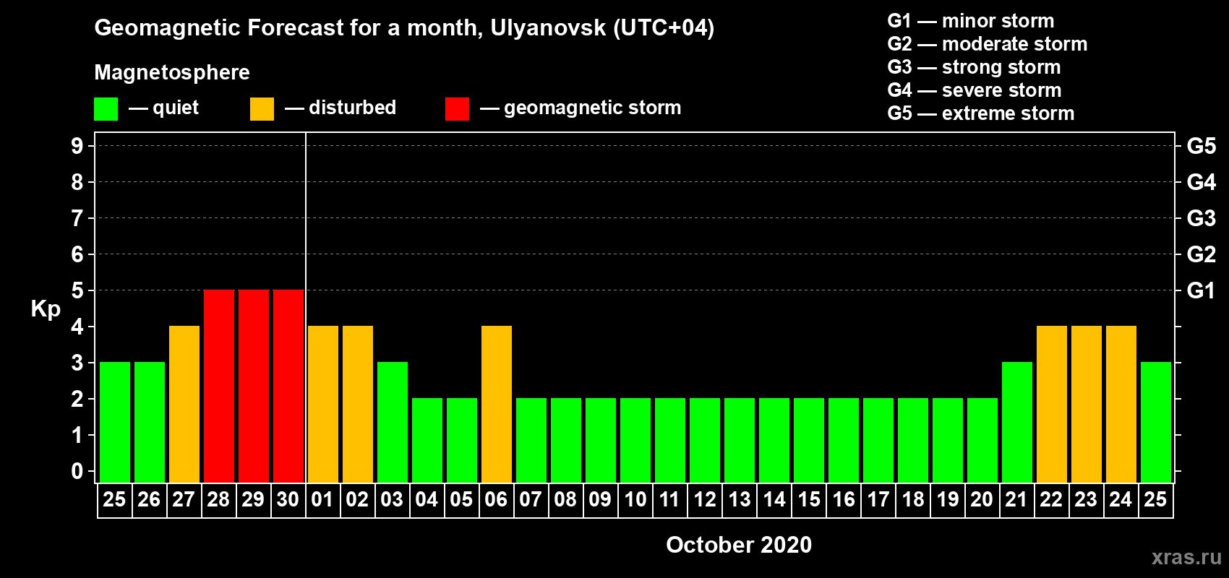Click the '— geomagnetic storm' legend label
Image resolution: width=1229 pixels, height=578 pixels.
pyautogui.click(x=581, y=108)
